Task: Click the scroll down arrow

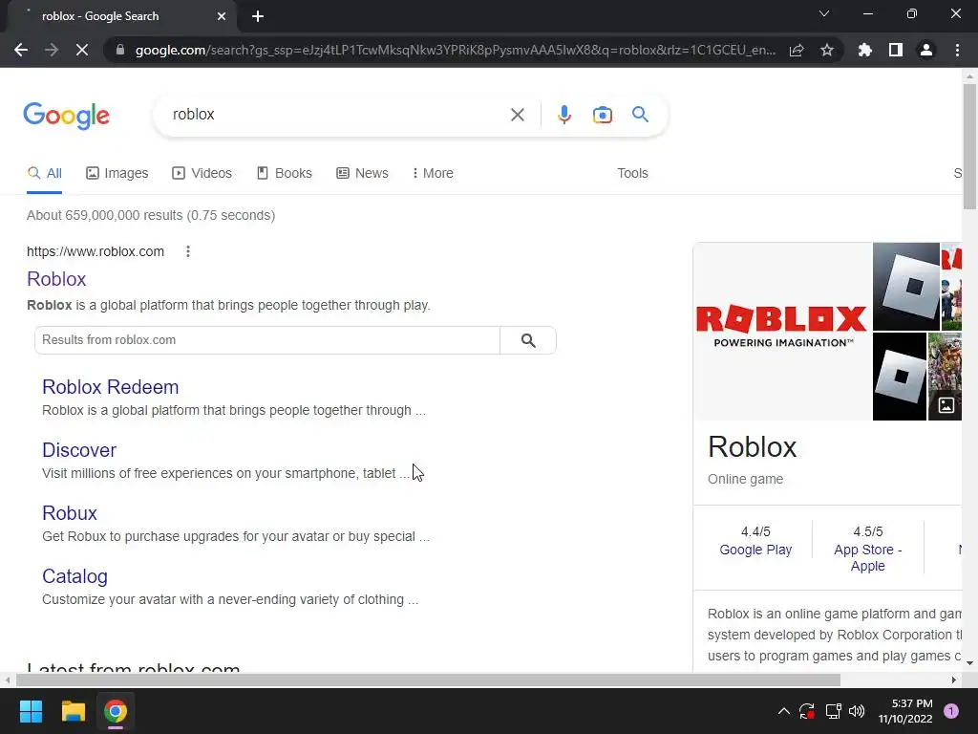Action: coord(969,663)
